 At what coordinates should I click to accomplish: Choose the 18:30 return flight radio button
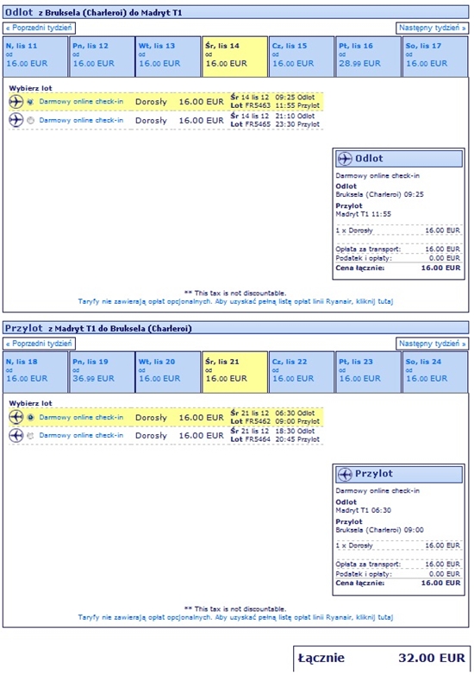[30, 436]
